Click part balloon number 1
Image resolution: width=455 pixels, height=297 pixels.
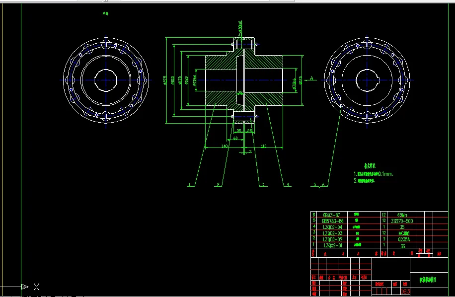(189, 184)
